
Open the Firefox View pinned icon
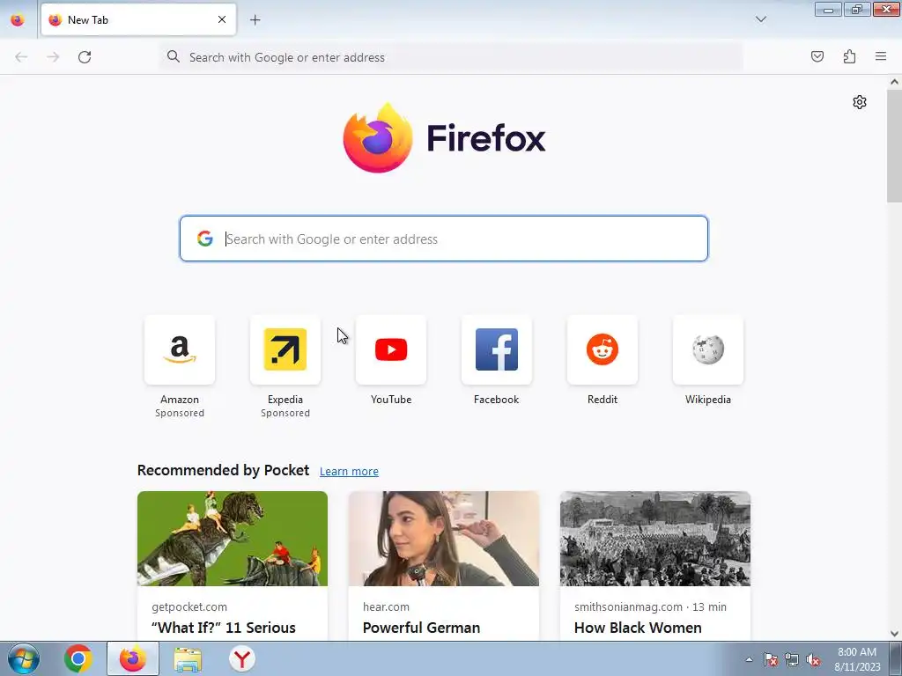[x=18, y=20]
